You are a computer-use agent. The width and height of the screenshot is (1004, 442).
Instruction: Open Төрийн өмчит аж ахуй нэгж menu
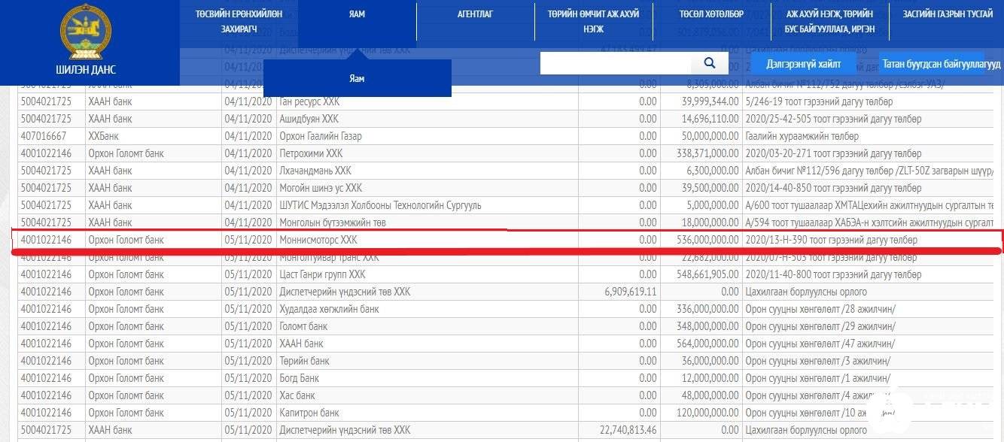(593, 21)
